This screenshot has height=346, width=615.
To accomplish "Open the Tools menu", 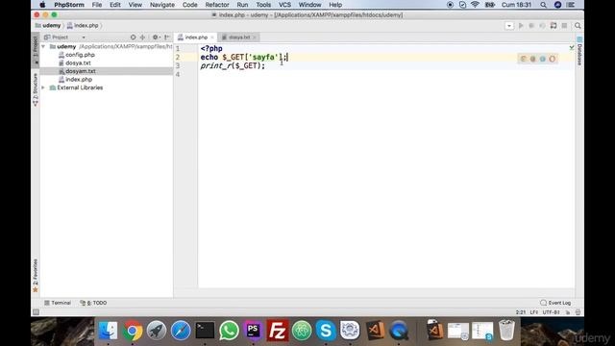I will coord(263,5).
